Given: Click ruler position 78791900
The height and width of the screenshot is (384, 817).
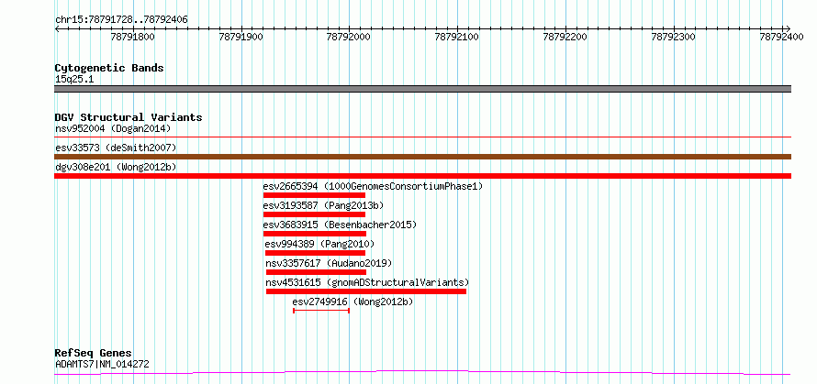Looking at the screenshot, I should [x=241, y=37].
